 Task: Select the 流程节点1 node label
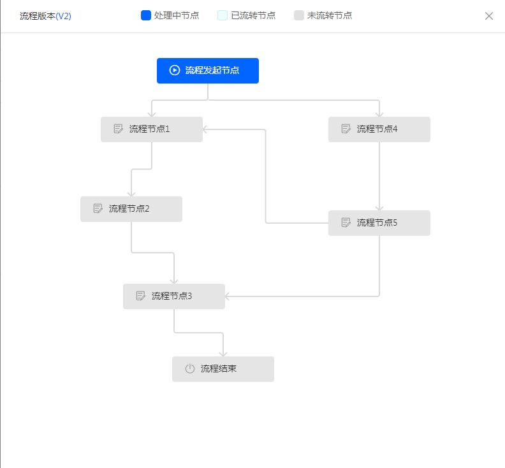tap(149, 129)
